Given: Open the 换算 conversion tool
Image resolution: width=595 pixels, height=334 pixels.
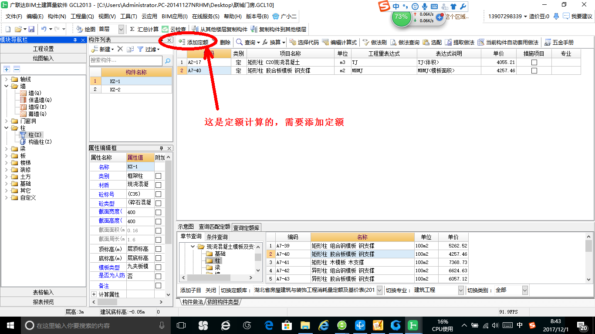Looking at the screenshot, I should tap(274, 42).
